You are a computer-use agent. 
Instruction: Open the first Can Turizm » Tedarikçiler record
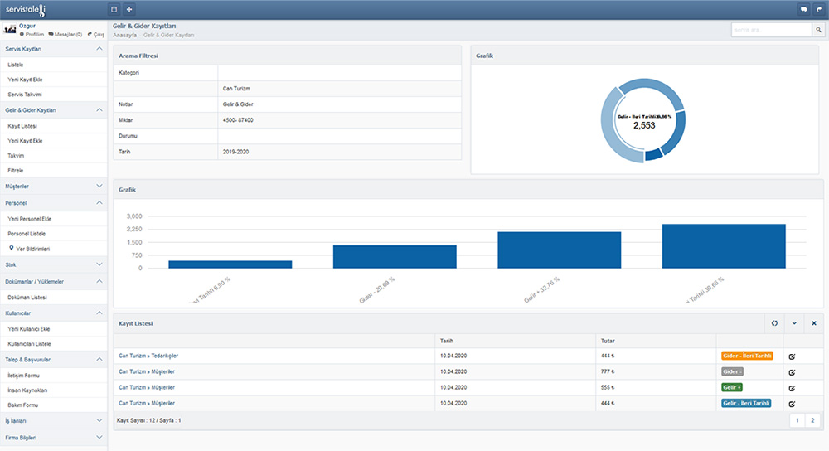click(x=148, y=356)
